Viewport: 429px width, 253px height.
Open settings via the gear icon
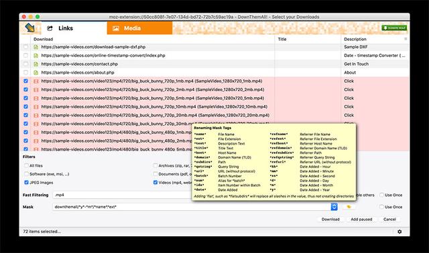pos(400,232)
